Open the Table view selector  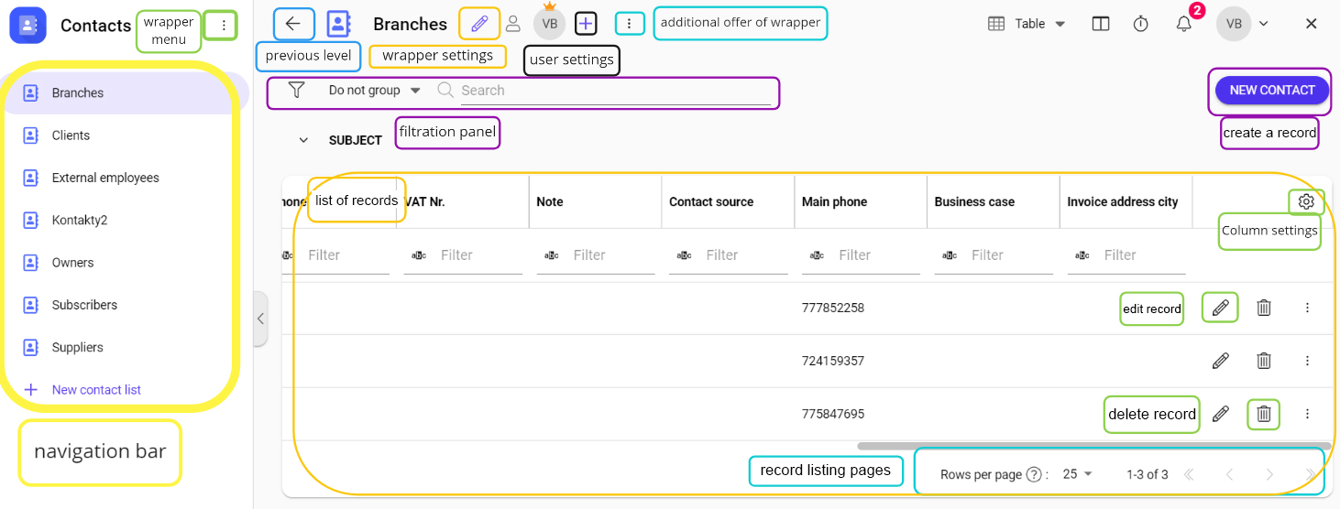[x=1027, y=24]
